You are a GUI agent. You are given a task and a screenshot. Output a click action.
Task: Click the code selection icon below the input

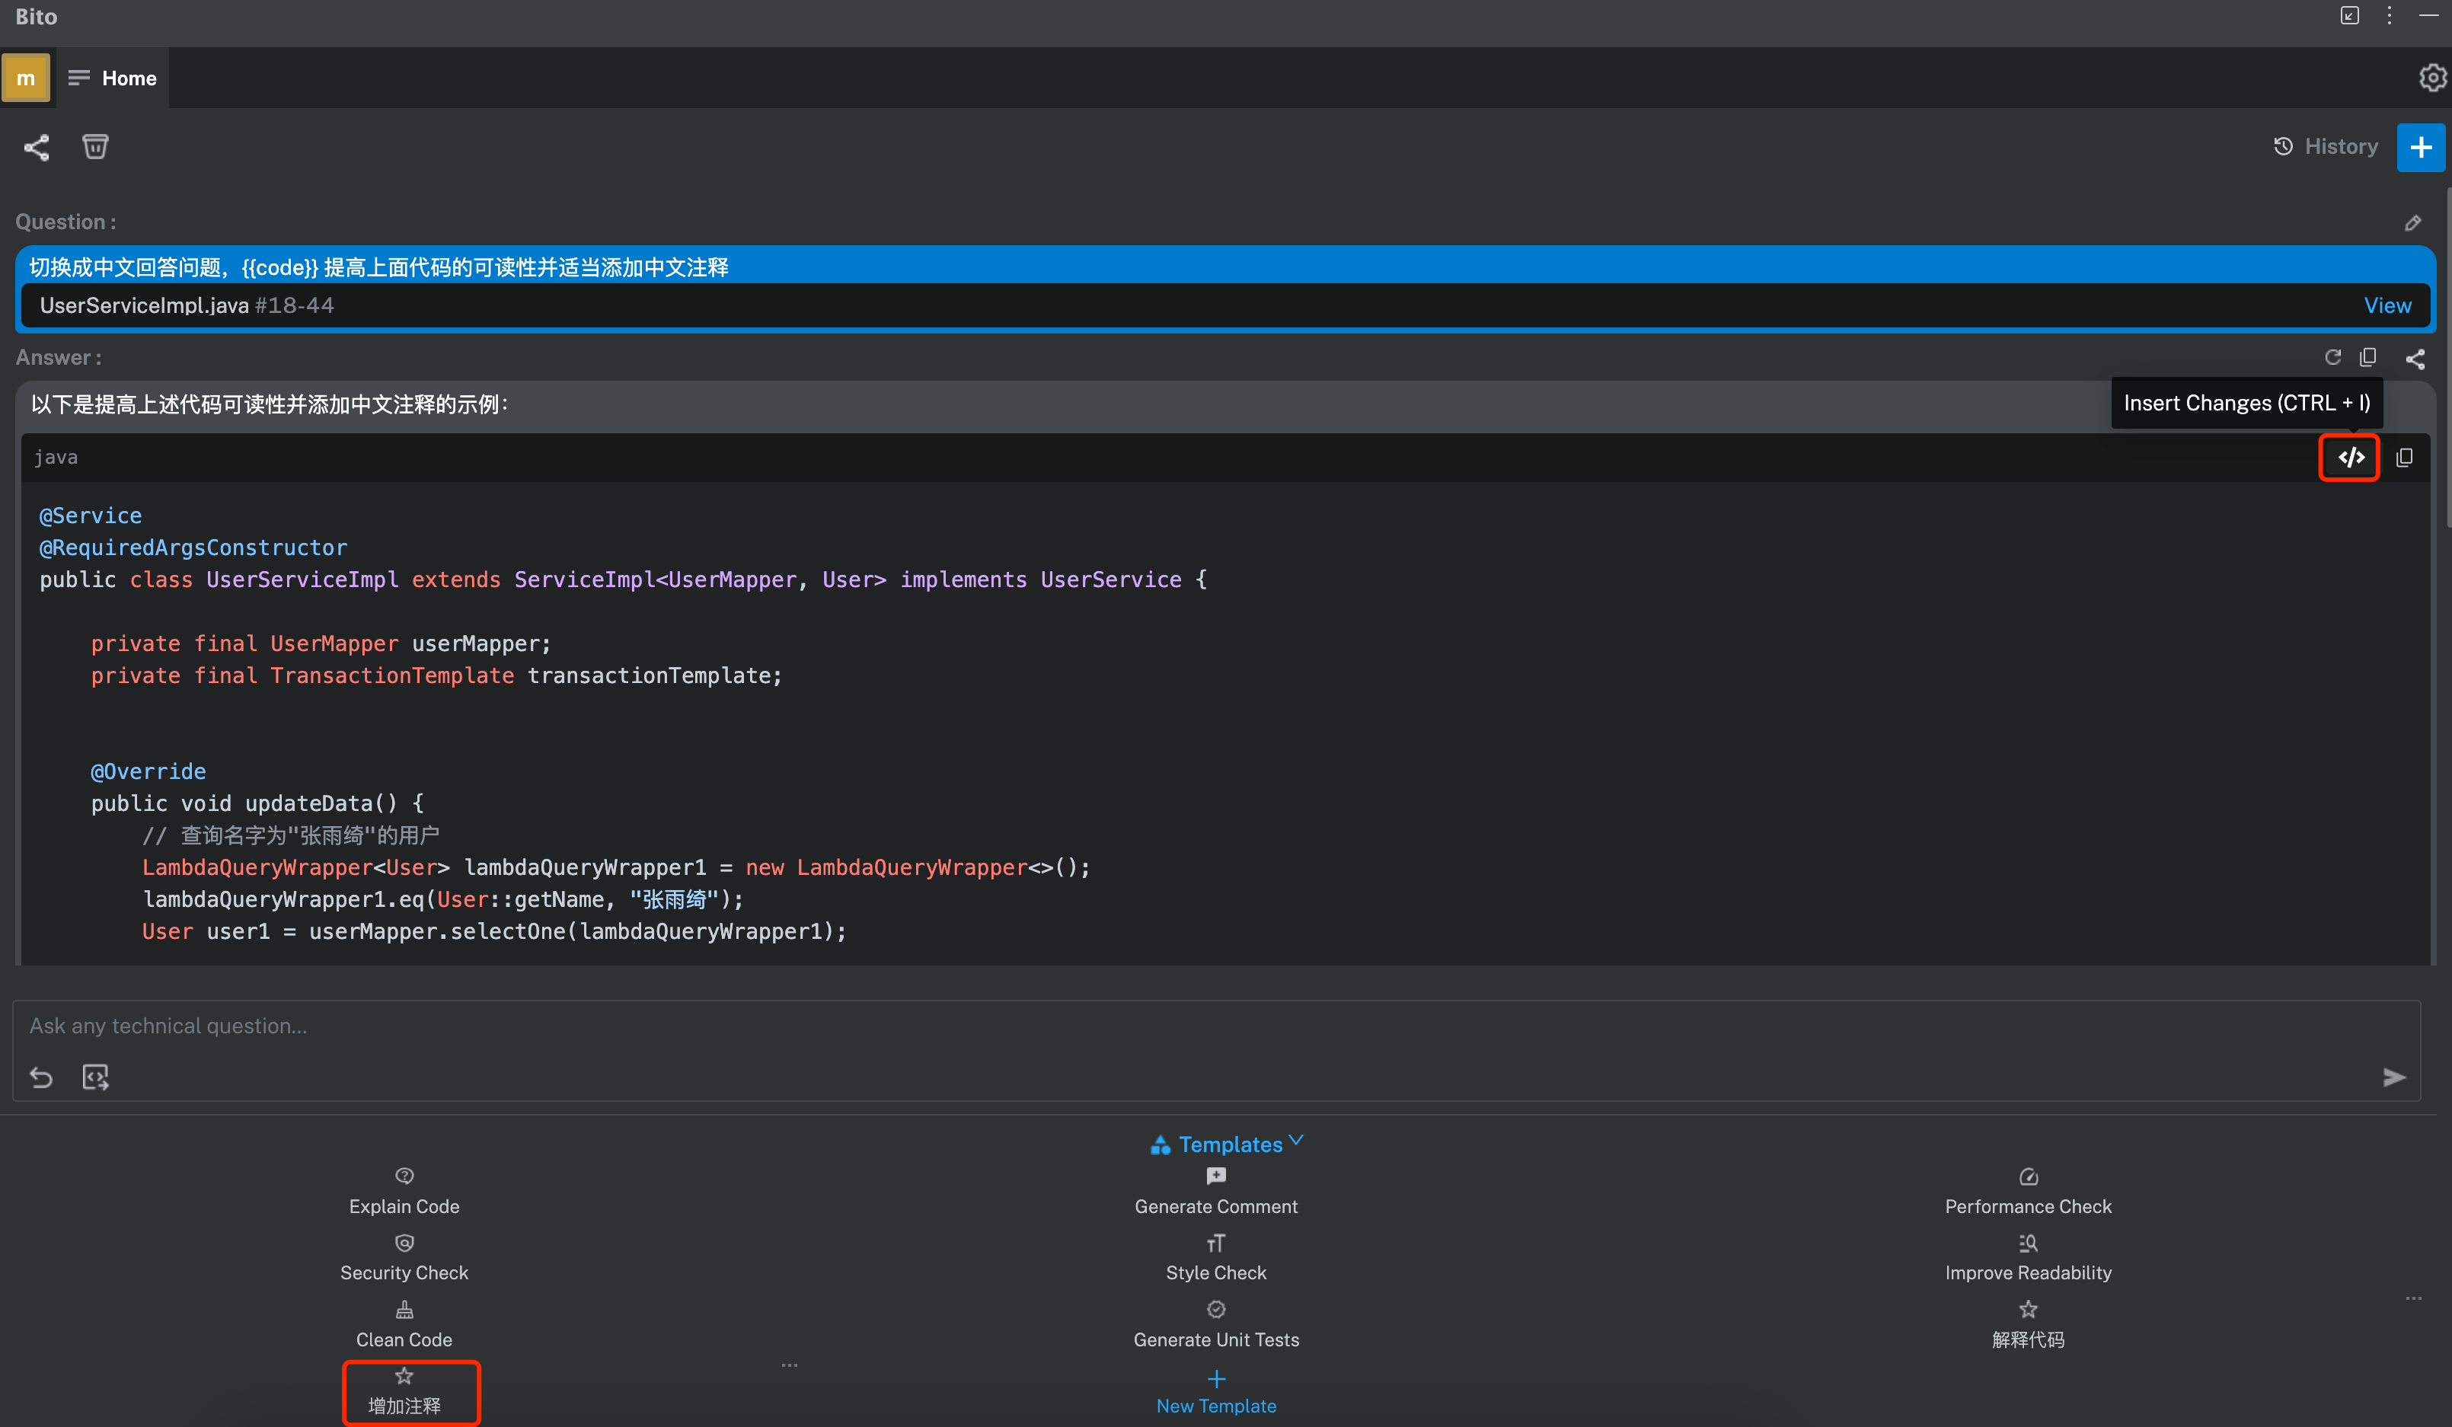click(x=95, y=1077)
